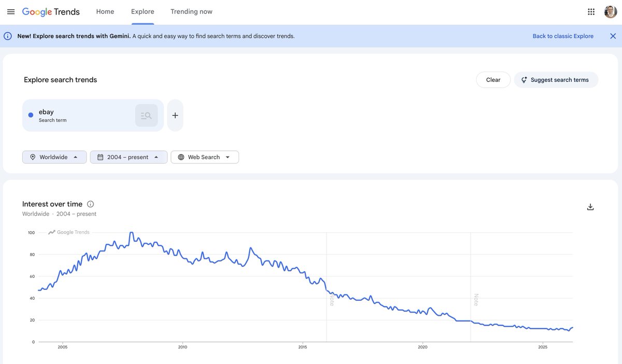Open the hamburger main menu
The height and width of the screenshot is (364, 622).
(x=11, y=11)
